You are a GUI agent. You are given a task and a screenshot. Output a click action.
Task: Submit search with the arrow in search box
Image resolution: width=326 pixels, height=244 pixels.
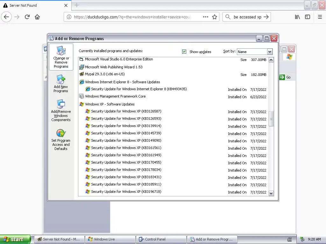click(266, 17)
